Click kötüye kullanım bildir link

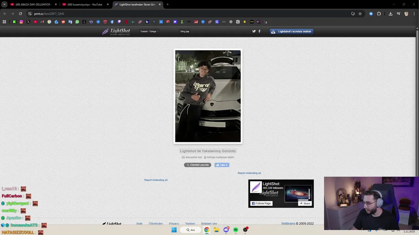click(x=219, y=157)
